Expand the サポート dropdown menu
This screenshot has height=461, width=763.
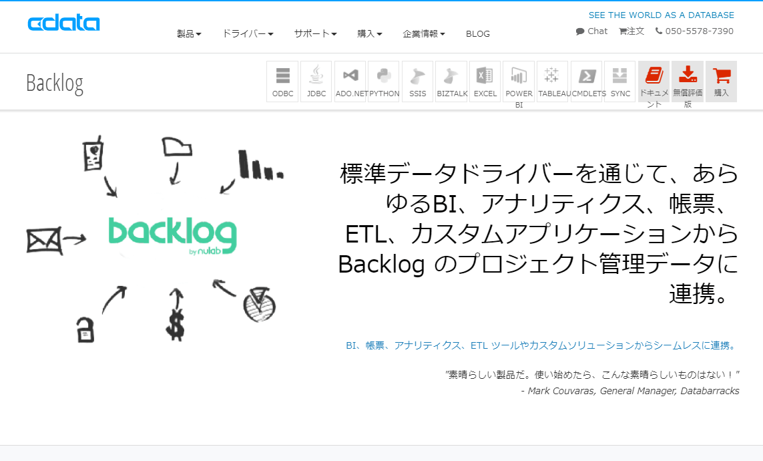(314, 33)
